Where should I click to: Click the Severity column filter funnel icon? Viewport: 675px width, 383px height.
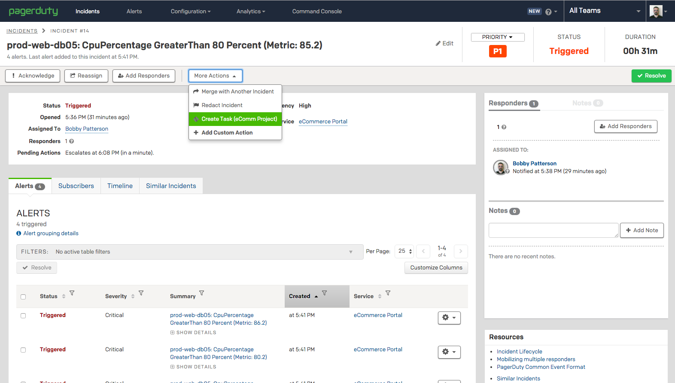pyautogui.click(x=141, y=293)
